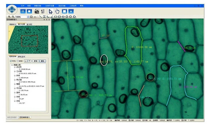Pause the live camera preview
The height and width of the screenshot is (126, 209).
[x=23, y=11]
